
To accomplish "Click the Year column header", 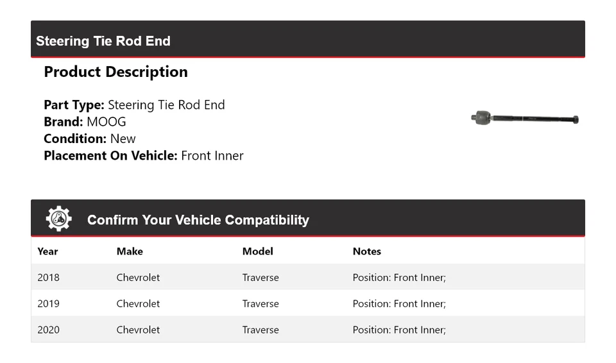I will (47, 251).
